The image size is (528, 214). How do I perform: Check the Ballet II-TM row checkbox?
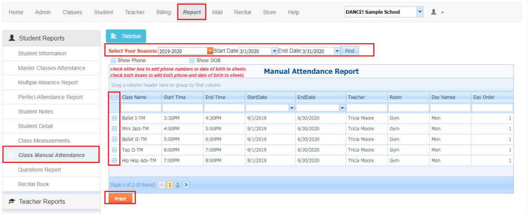tap(115, 139)
